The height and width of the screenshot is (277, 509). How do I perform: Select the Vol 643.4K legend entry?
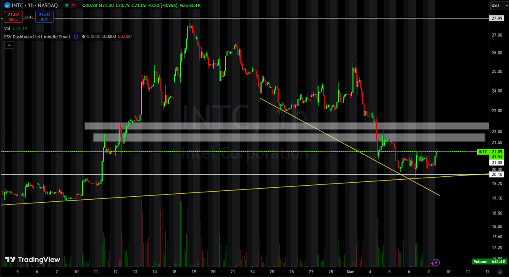pos(15,28)
